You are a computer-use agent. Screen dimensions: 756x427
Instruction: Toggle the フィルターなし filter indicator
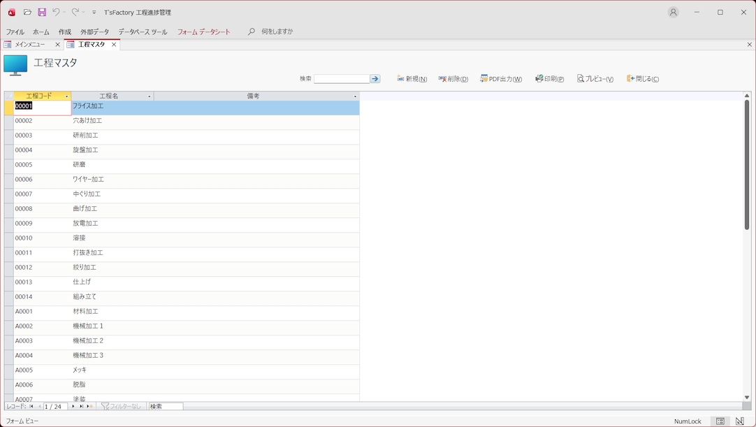click(x=122, y=406)
